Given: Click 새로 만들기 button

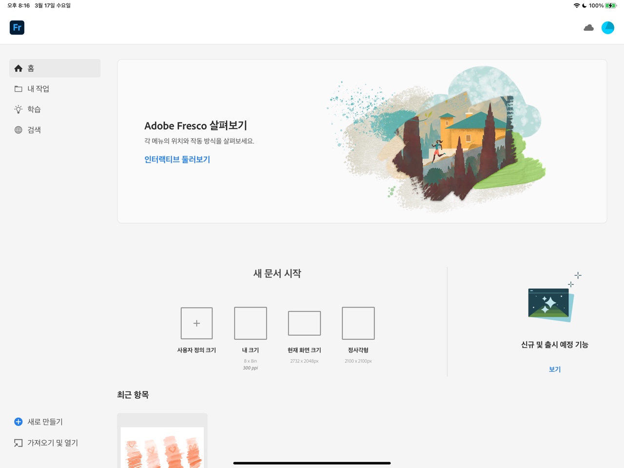Looking at the screenshot, I should pos(45,422).
